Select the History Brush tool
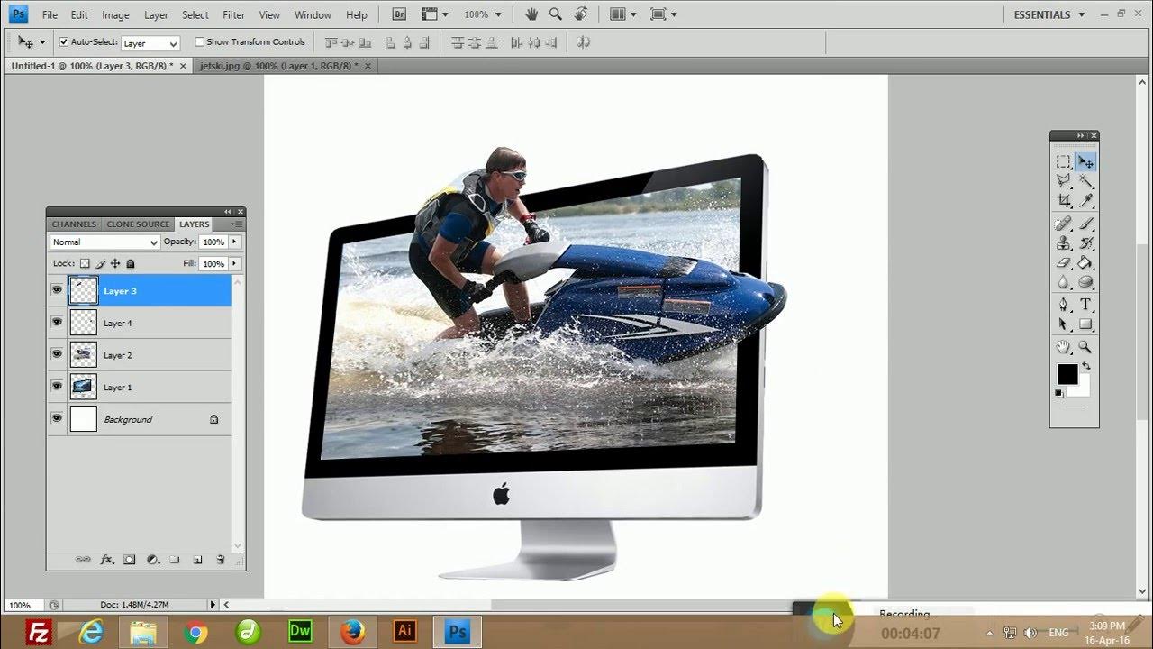Image resolution: width=1153 pixels, height=649 pixels. pos(1085,243)
